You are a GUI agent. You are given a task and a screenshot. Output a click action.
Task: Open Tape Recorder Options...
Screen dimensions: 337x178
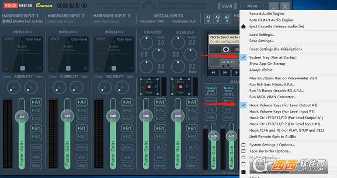(270, 151)
